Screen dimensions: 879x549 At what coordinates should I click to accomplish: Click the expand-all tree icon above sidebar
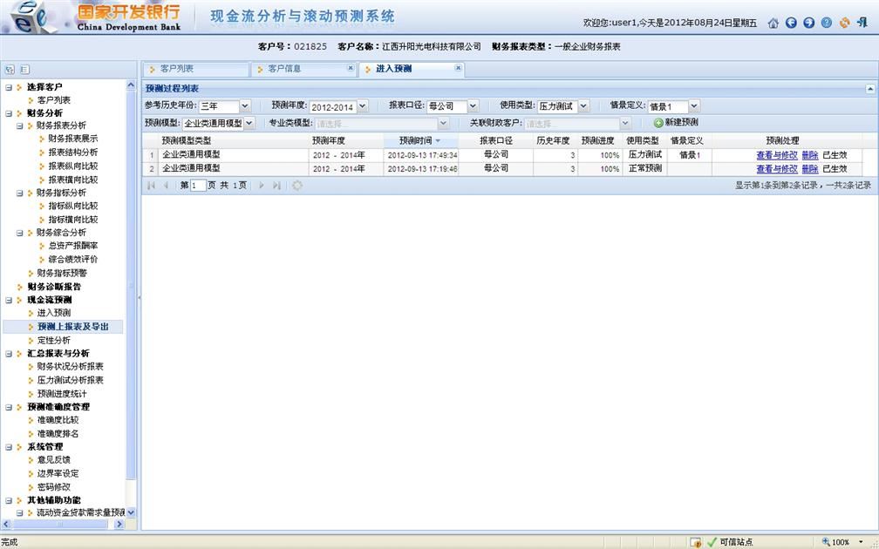pyautogui.click(x=10, y=70)
